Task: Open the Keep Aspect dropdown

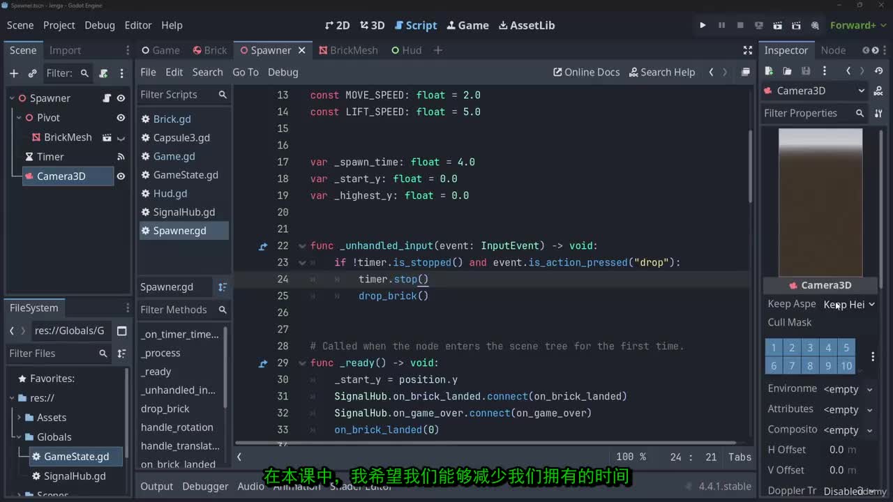Action: 849,305
